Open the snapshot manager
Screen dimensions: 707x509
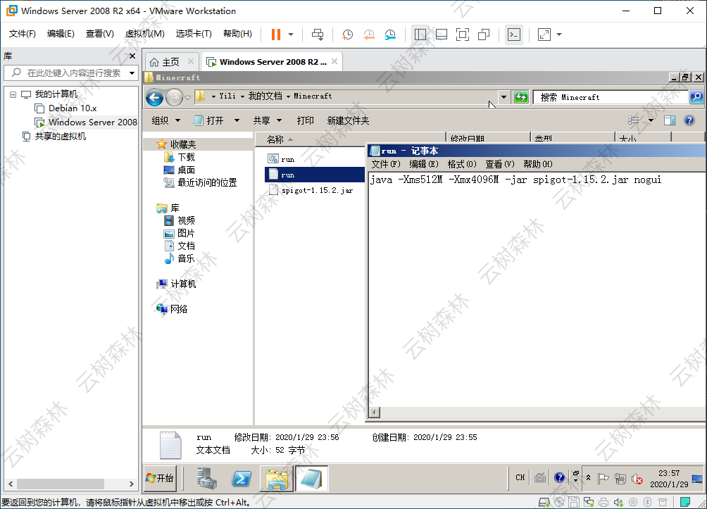[x=390, y=34]
